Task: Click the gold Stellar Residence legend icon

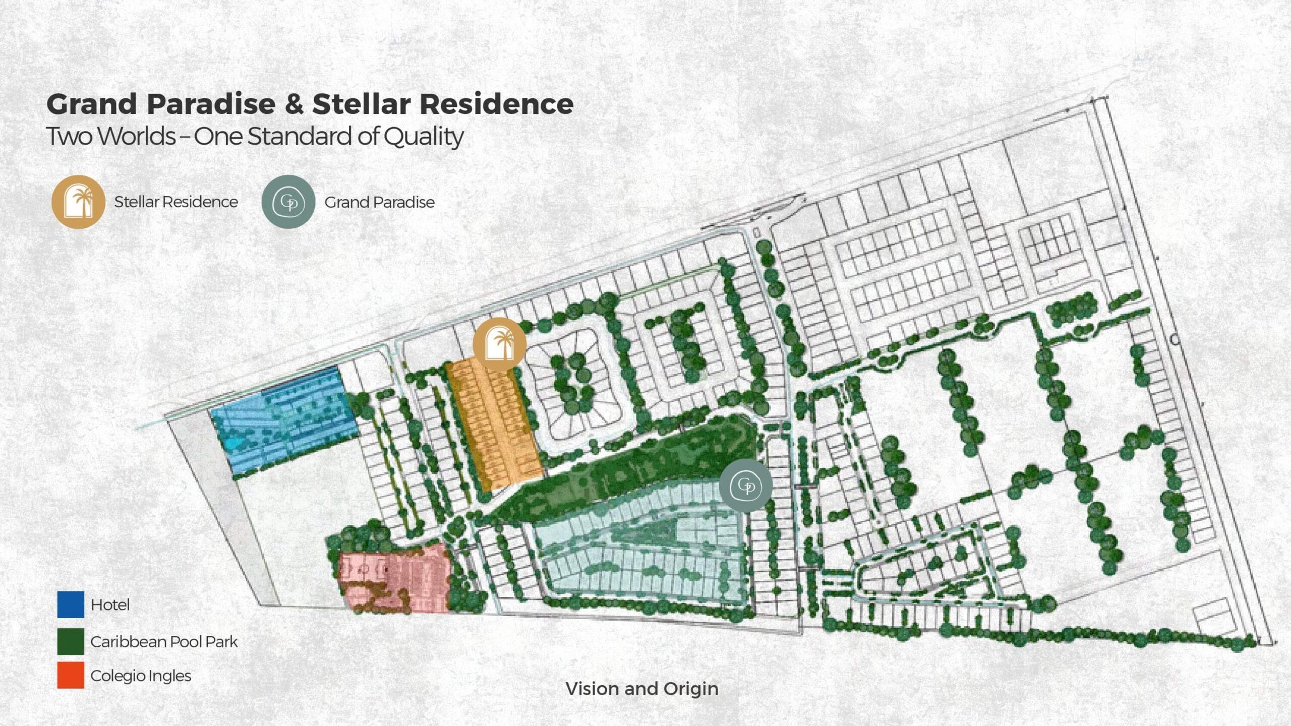Action: coord(78,202)
